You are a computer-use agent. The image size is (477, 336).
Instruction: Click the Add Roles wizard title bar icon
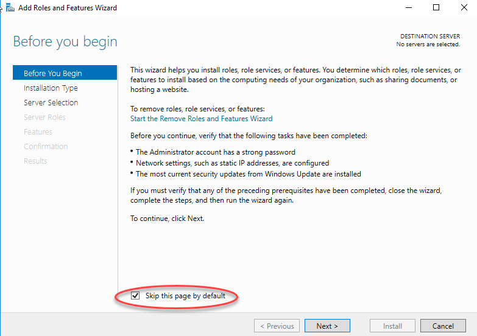tap(10, 7)
